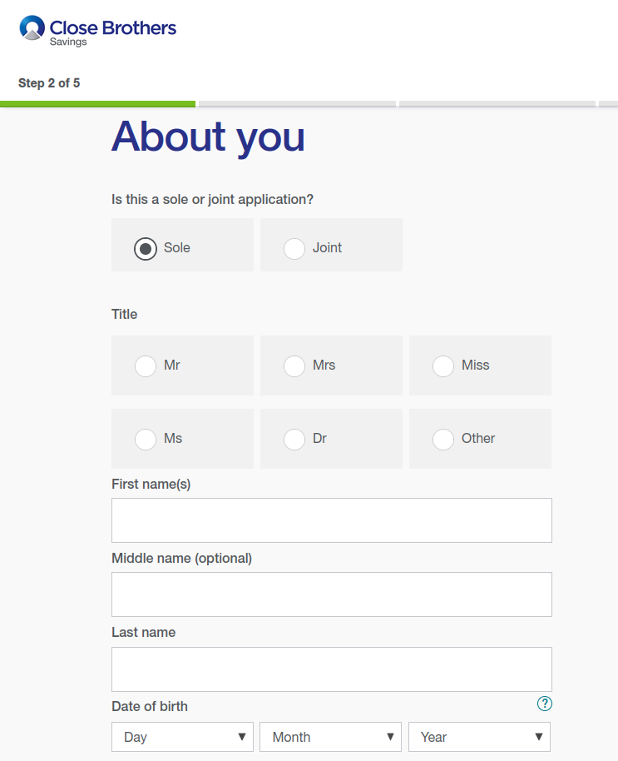The image size is (618, 761).
Task: Click the date of birth help icon
Action: tap(545, 704)
